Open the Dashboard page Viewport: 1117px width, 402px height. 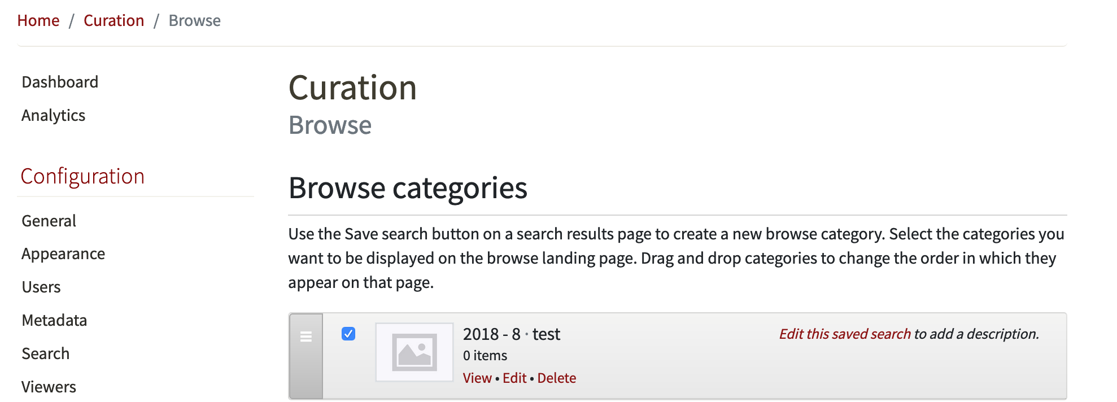click(59, 82)
